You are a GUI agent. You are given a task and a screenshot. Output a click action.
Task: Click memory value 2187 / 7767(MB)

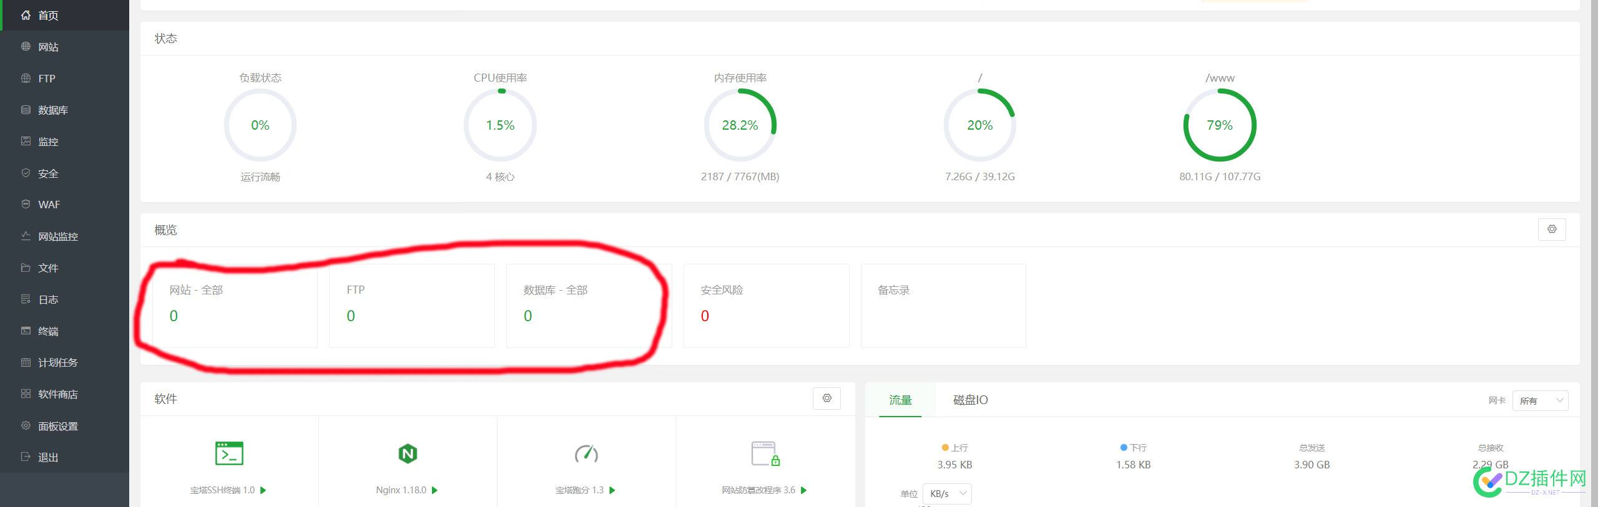click(x=740, y=176)
